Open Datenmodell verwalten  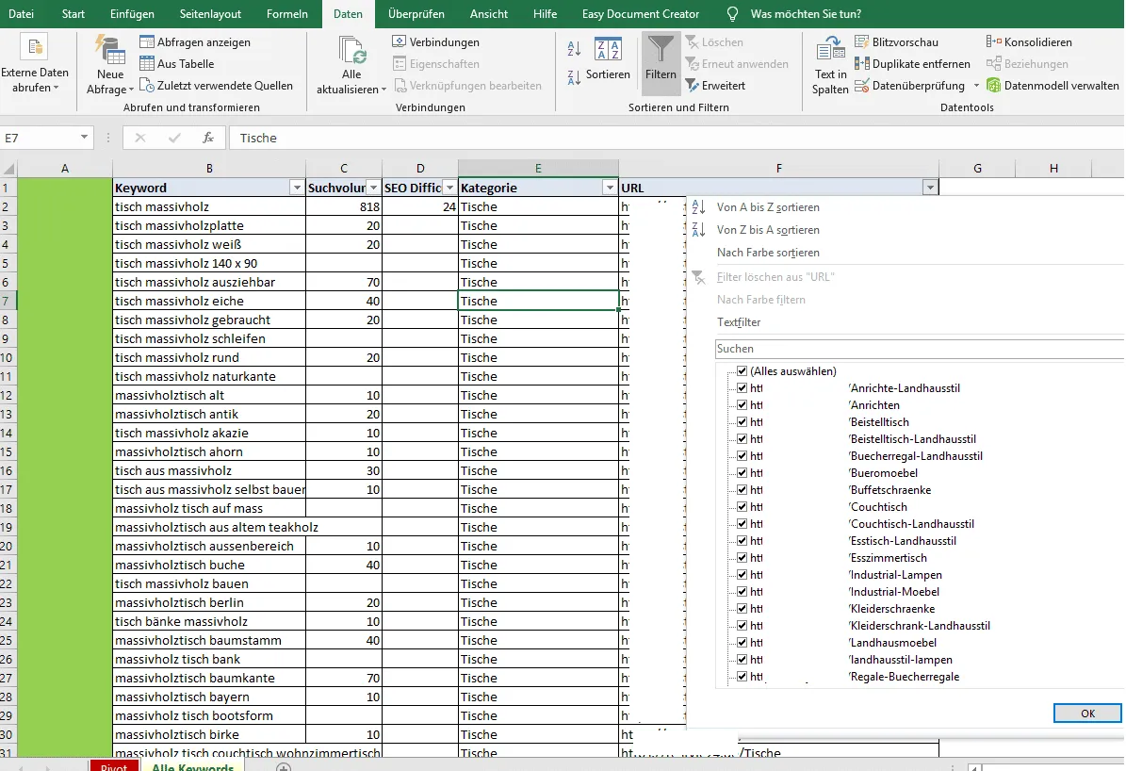pos(1053,86)
